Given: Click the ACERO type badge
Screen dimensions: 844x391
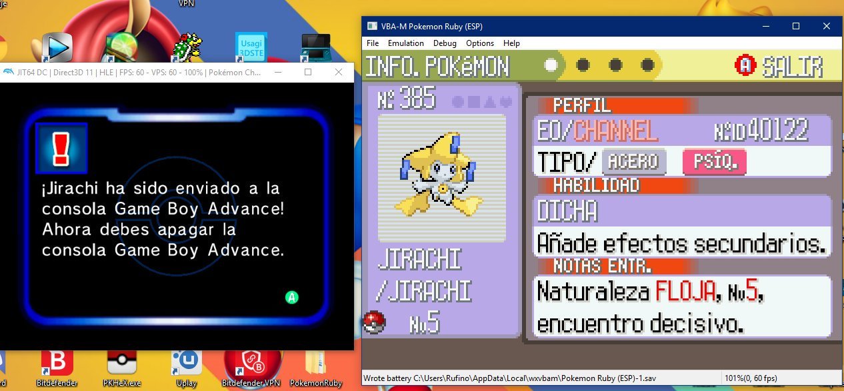Looking at the screenshot, I should 634,161.
